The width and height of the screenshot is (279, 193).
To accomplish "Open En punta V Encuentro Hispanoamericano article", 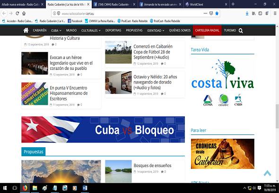I will click(x=69, y=93).
